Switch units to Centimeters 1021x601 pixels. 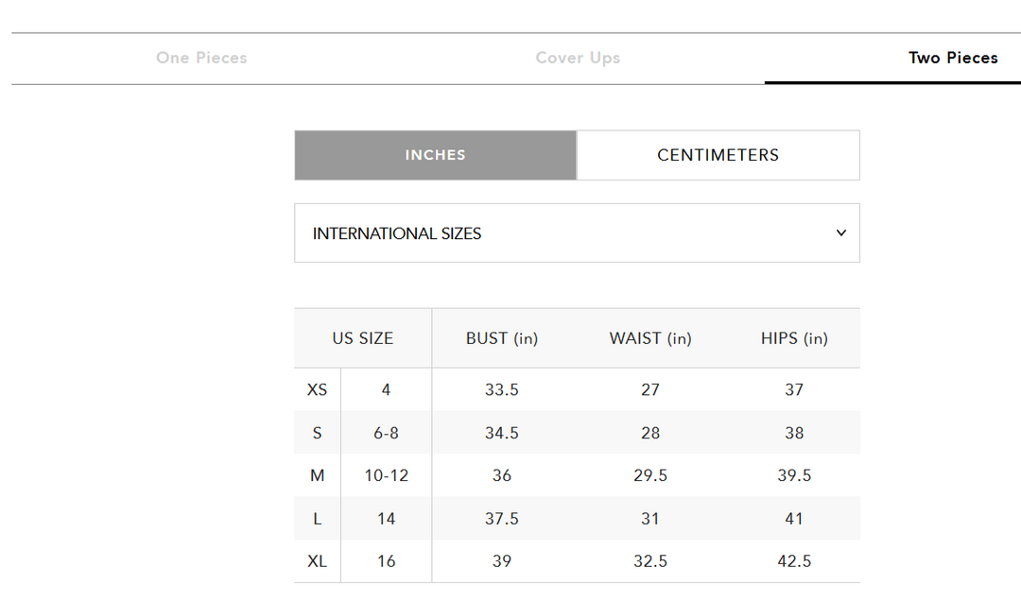(x=718, y=155)
